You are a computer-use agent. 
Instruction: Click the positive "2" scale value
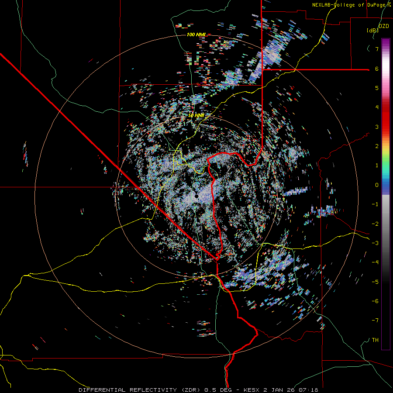point(377,146)
